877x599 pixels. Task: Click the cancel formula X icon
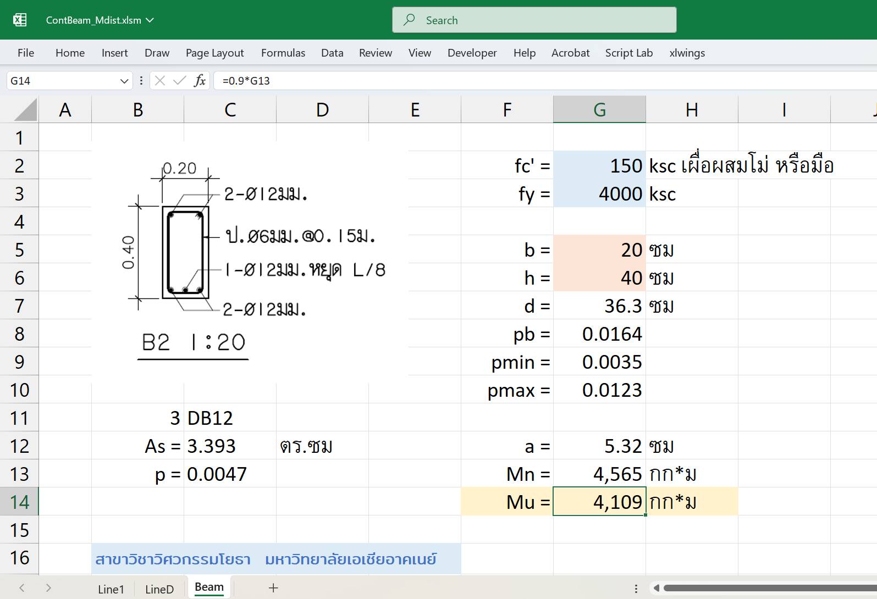(160, 81)
